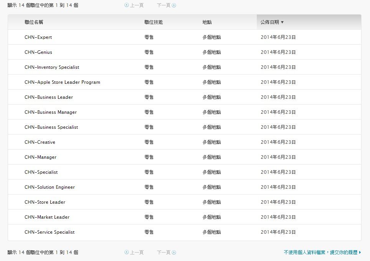Select the CHN-Business Manager row
370x261 pixels.
51,112
